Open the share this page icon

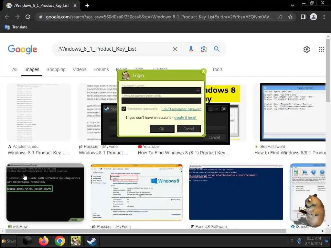[280, 17]
